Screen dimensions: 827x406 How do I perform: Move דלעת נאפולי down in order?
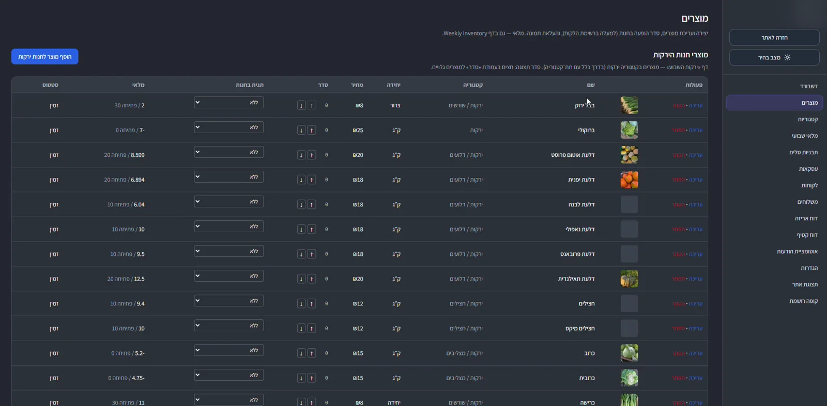pos(301,229)
